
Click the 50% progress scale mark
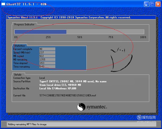point(80,37)
